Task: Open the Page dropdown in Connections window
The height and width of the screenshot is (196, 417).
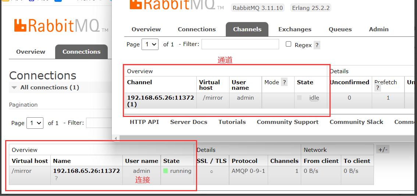Action: pyautogui.click(x=35, y=123)
